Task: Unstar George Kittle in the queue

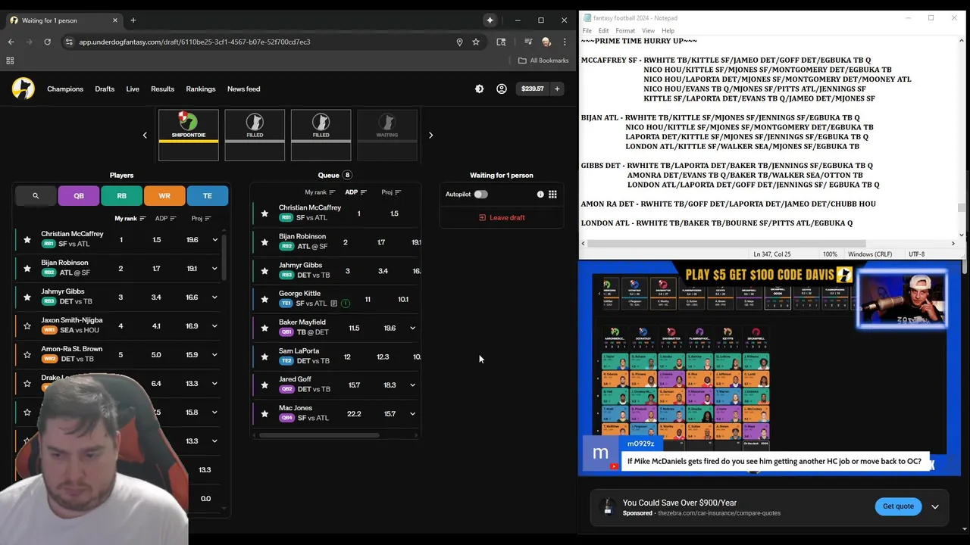Action: point(264,300)
